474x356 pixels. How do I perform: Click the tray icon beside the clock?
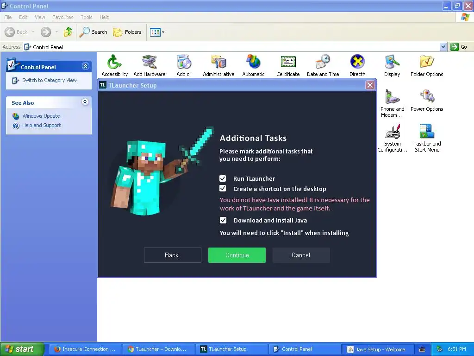click(439, 350)
